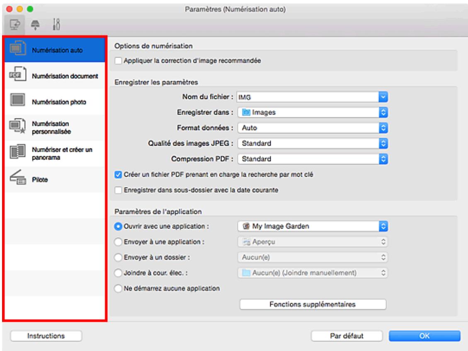Viewport: 468px width, 351px height.
Task: Click the Numérisation photo icon
Action: [x=17, y=100]
